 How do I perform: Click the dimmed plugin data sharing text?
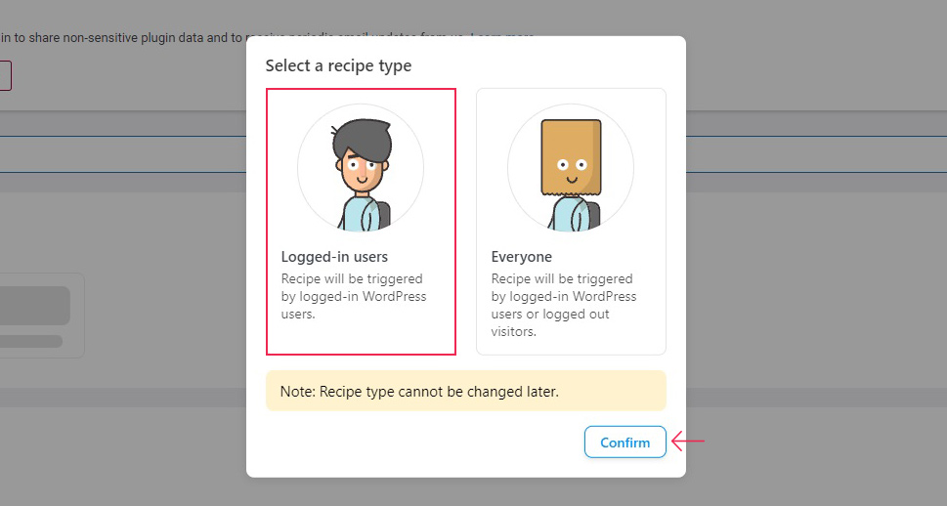(121, 37)
